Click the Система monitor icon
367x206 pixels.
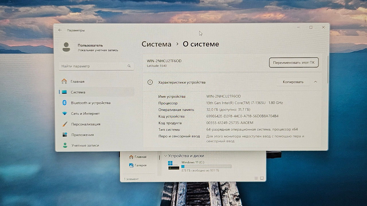[64, 92]
